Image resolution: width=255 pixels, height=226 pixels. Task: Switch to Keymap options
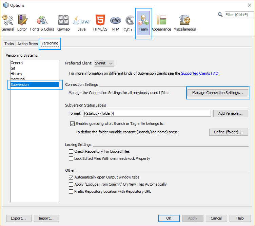click(x=63, y=23)
